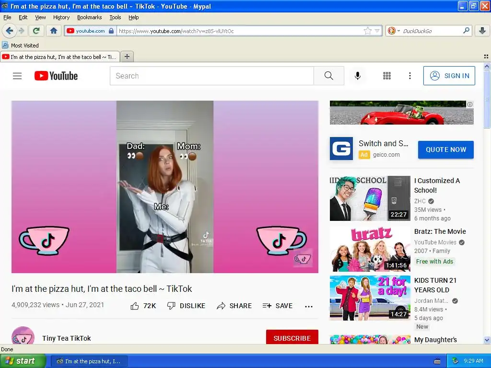
Task: Like the video with thumbs up
Action: 143,306
